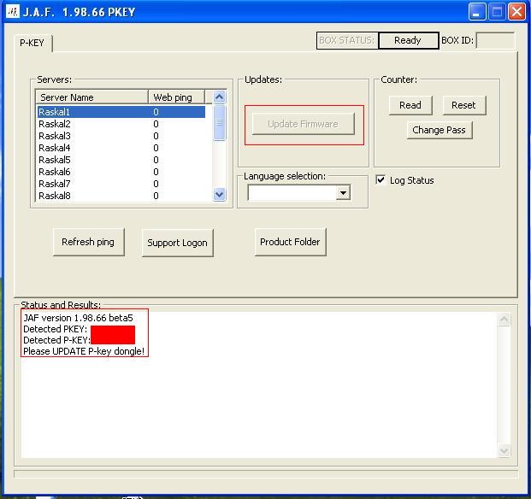
Task: Click the J.A.F. application title bar icon
Action: coord(13,12)
